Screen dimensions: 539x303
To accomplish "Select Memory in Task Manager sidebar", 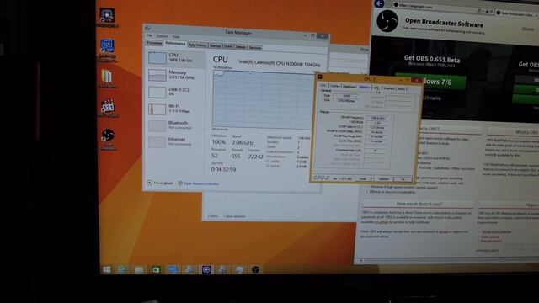I will click(x=176, y=75).
